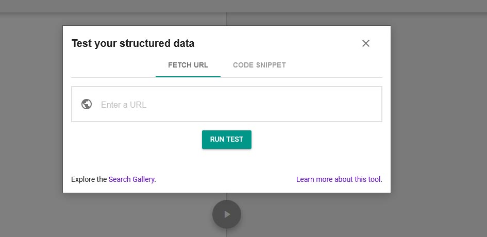Screen dimensions: 487x237
Task: Click the teal underline beneath FETCH URL
Action: tap(188, 77)
